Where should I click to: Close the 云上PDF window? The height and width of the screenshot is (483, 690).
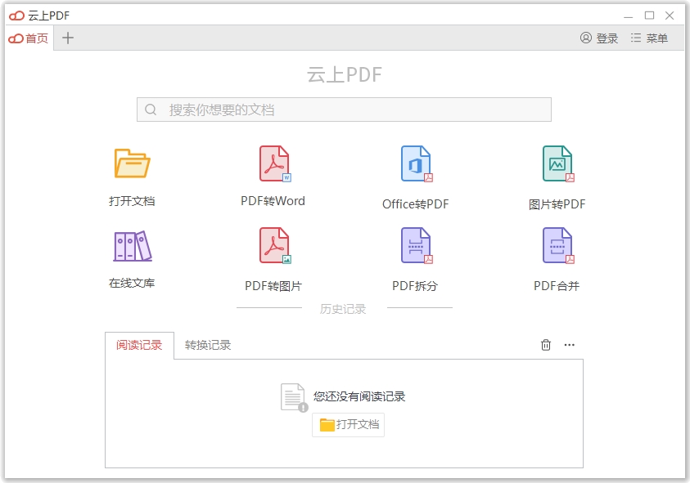pos(670,16)
